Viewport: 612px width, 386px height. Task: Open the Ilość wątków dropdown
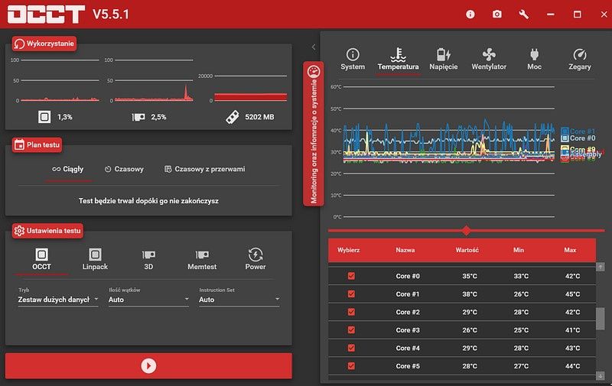[148, 300]
